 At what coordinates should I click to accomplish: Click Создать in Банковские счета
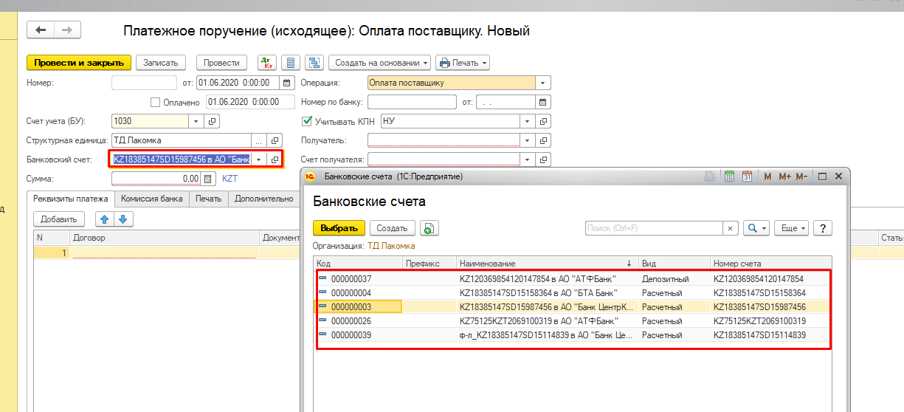coord(393,228)
